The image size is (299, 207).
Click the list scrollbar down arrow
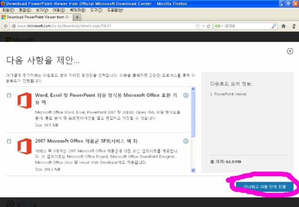coord(193,170)
